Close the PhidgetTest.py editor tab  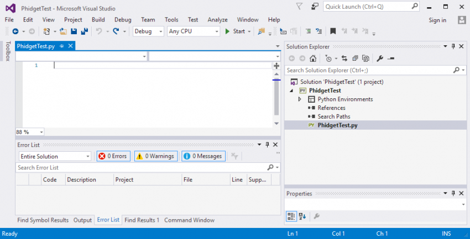70,46
